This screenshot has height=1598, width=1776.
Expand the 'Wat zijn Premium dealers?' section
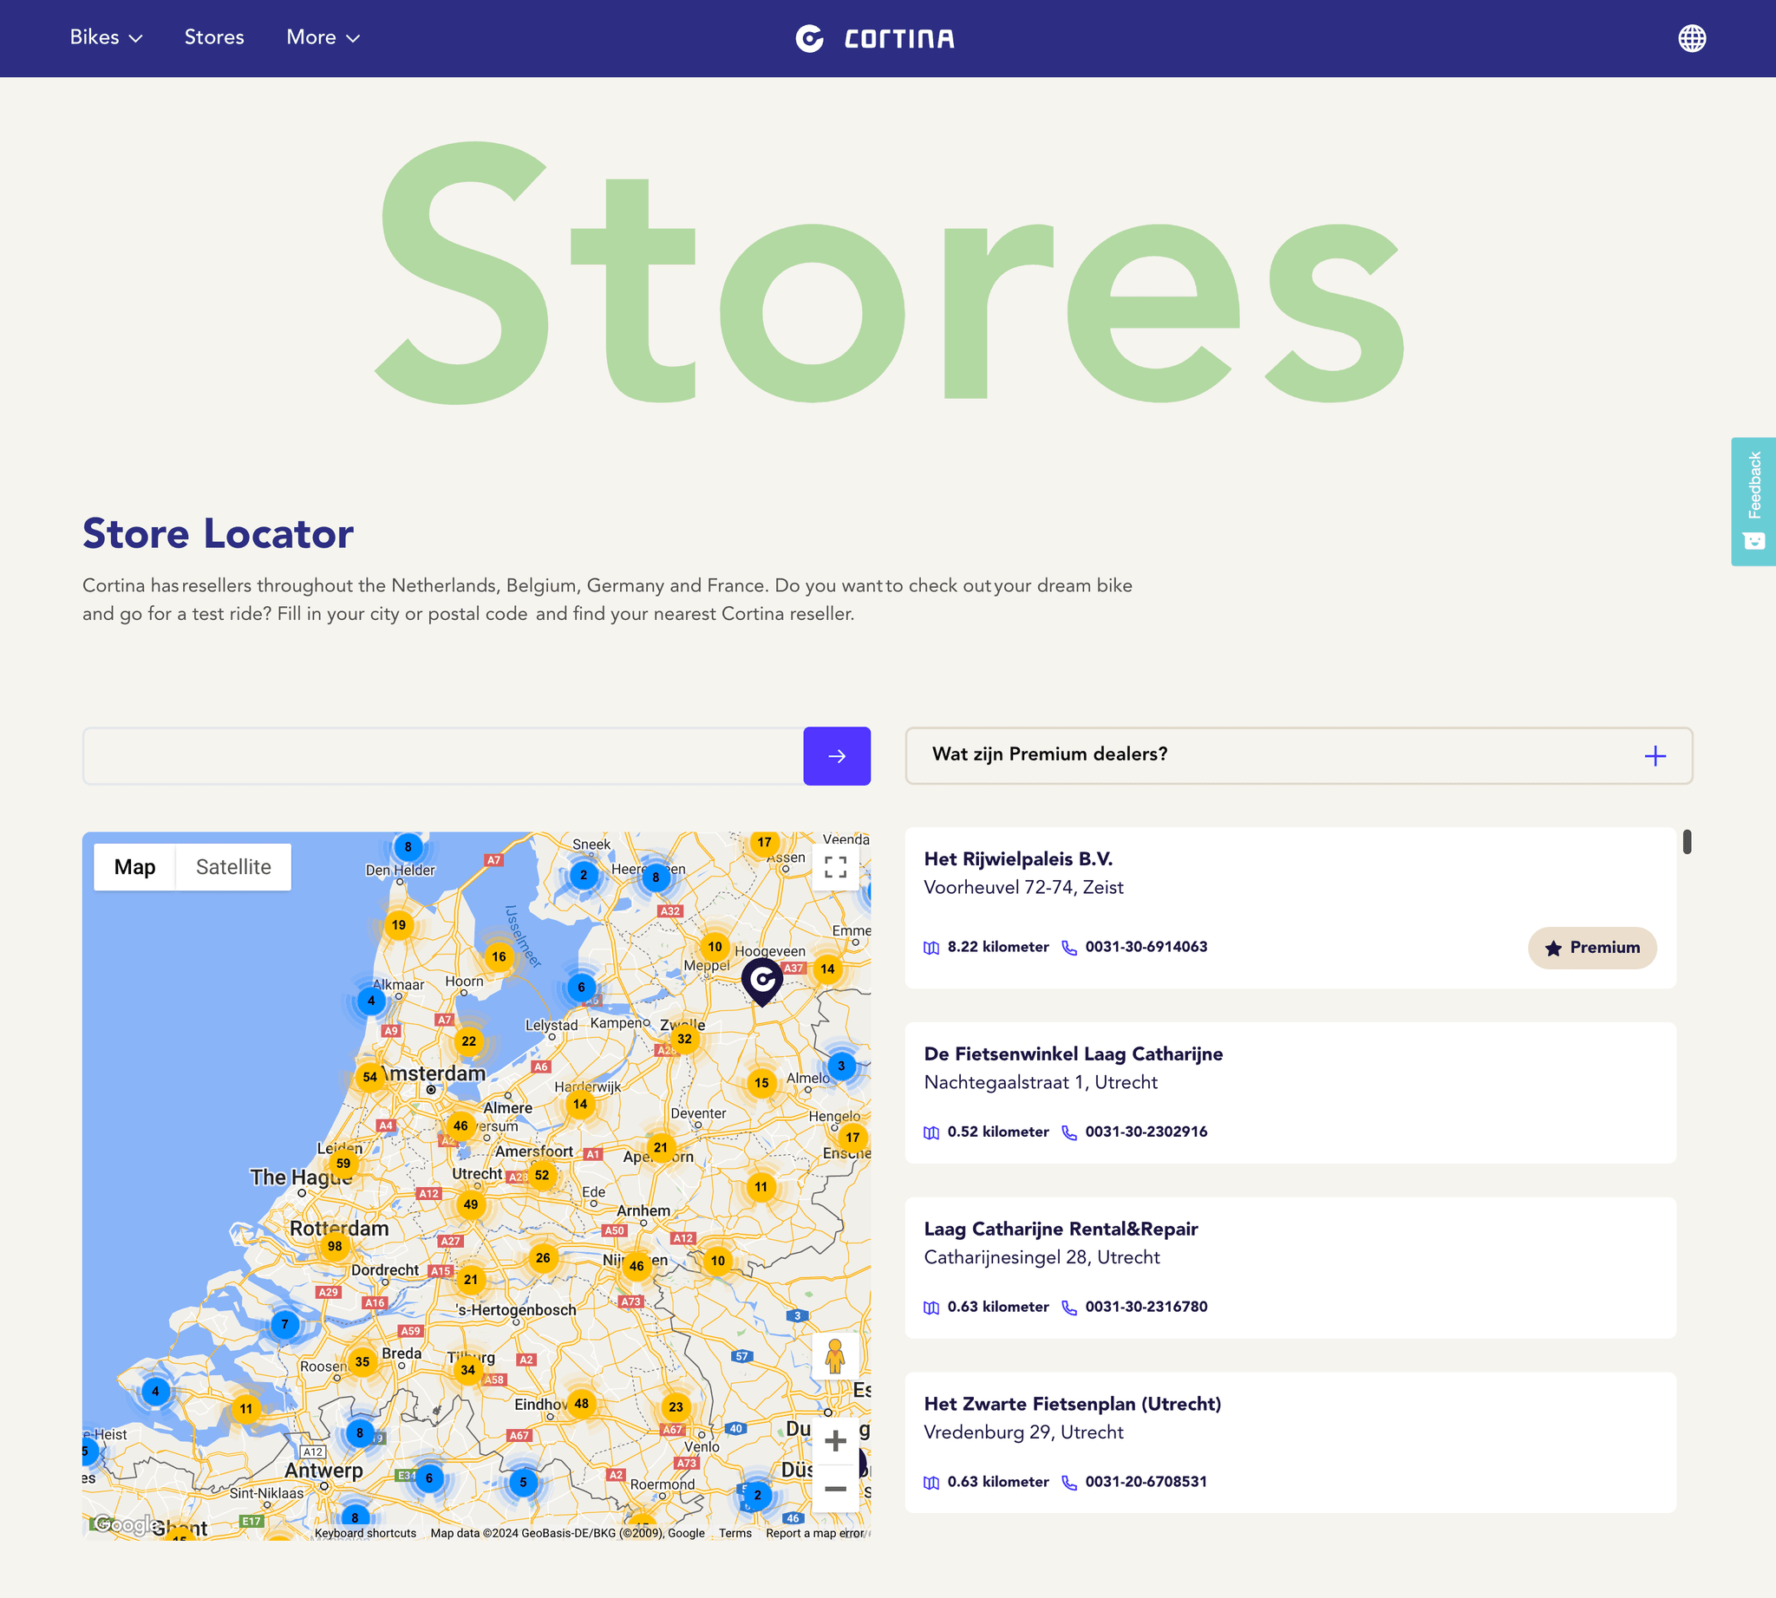coord(1654,756)
